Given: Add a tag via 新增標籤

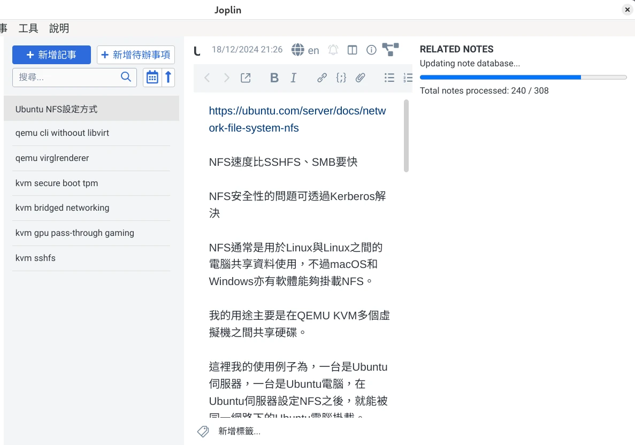Looking at the screenshot, I should [239, 431].
